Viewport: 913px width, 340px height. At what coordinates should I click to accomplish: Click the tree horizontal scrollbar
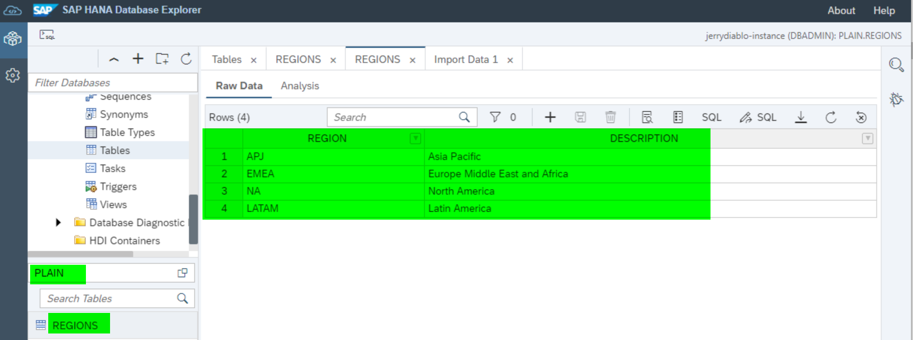pos(80,254)
